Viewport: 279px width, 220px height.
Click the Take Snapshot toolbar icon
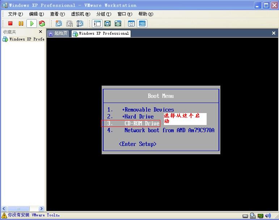[59, 23]
